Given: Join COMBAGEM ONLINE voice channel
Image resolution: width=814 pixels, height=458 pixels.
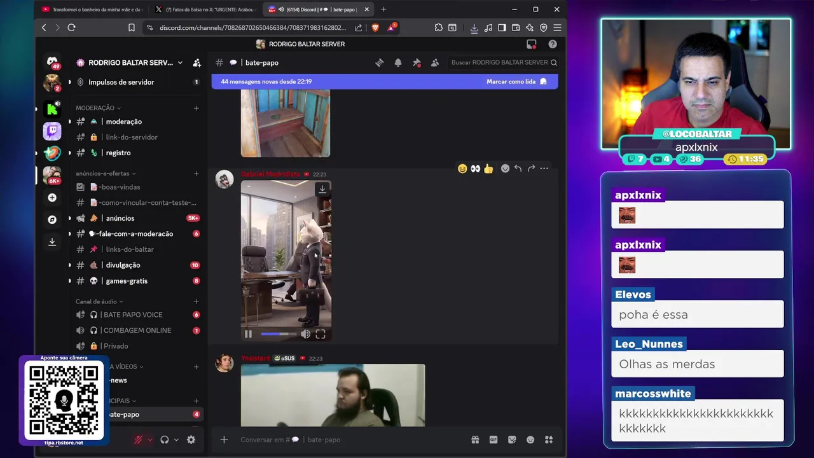Looking at the screenshot, I should pos(137,330).
